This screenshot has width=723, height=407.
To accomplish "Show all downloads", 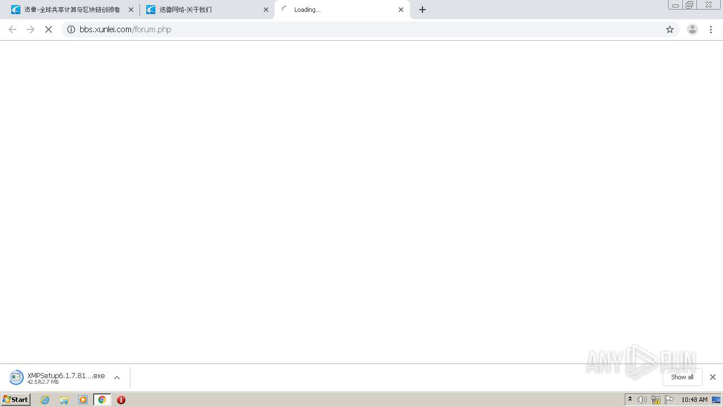I will click(682, 377).
